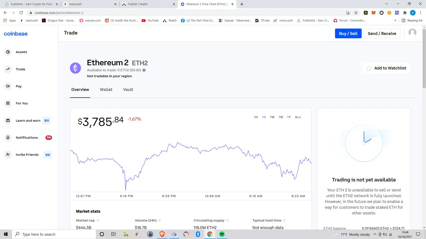Switch to the Publish0x browser tab
Viewport: 426px width, 239px height.
click(31, 4)
